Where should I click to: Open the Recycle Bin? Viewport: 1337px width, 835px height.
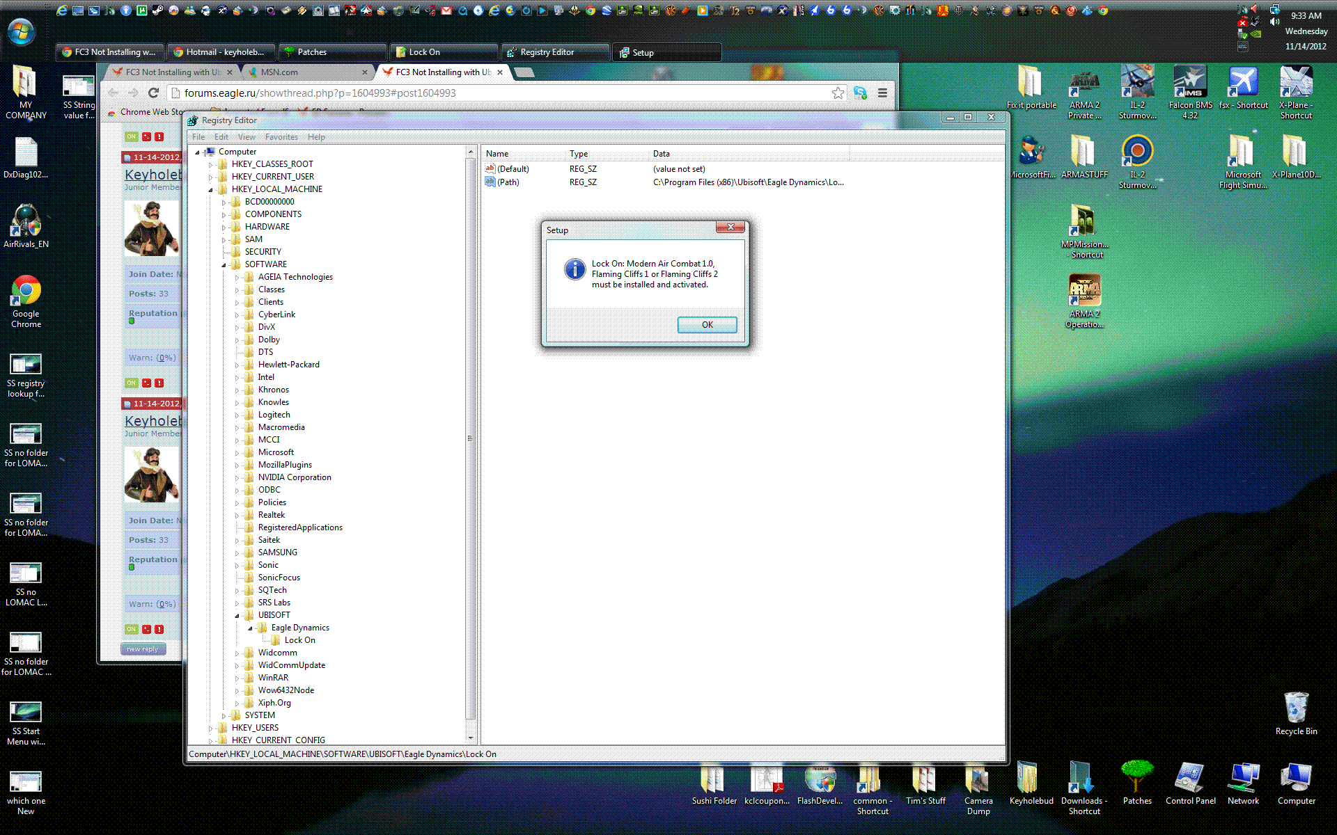pos(1296,713)
